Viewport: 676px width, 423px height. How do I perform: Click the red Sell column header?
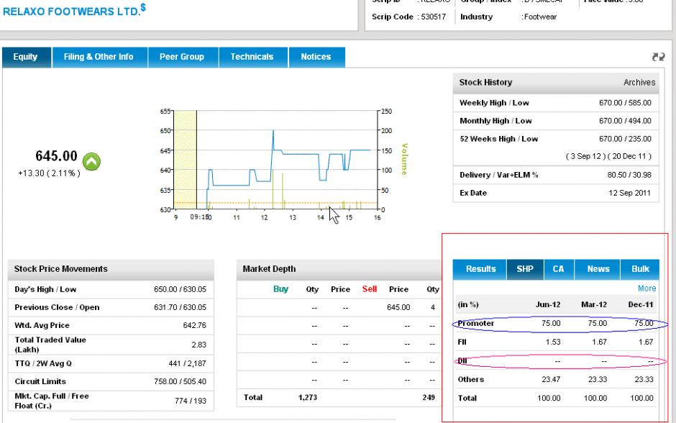pos(370,289)
